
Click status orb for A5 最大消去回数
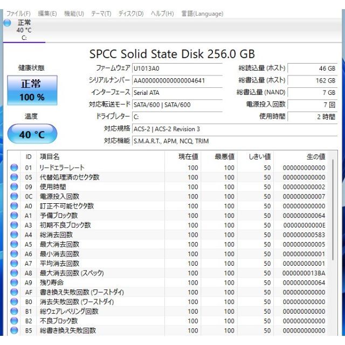[14, 244]
